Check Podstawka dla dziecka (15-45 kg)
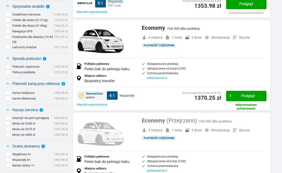This screenshot has width=282, height=173. coord(8,37)
